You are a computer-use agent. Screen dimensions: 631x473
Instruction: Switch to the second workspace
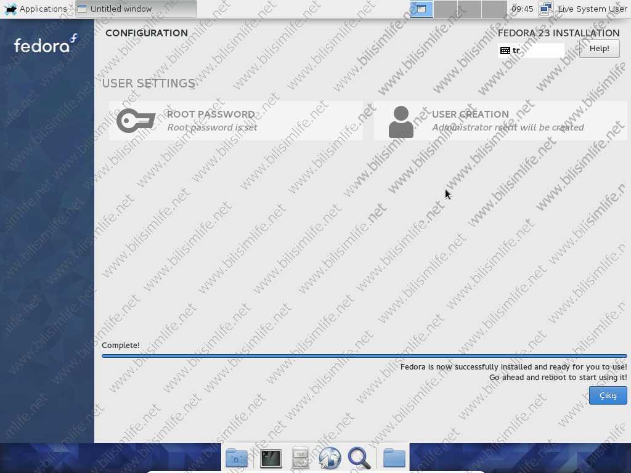(446, 9)
